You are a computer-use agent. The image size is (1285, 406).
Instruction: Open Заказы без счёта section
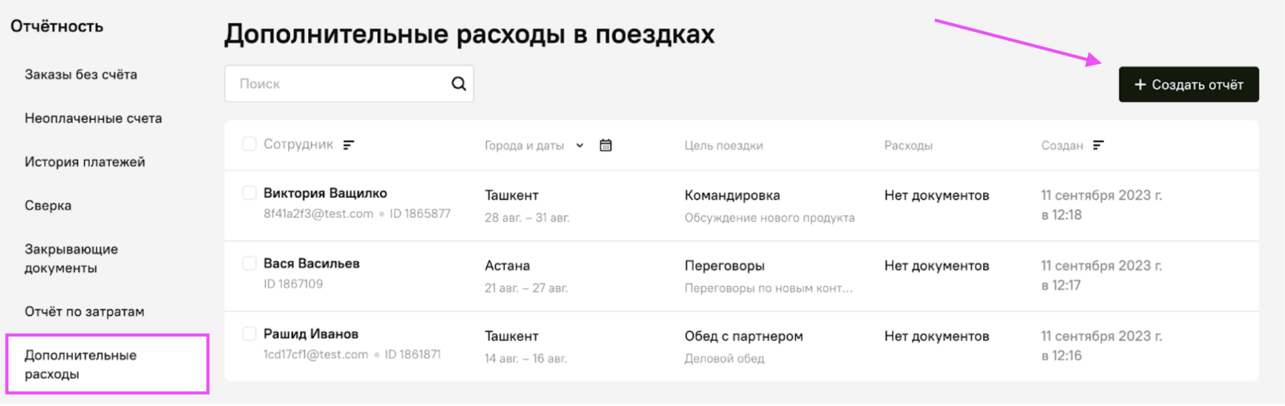[x=81, y=75]
